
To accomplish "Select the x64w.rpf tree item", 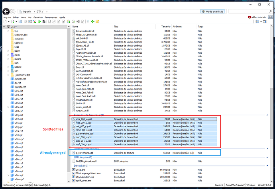I will (x=19, y=179).
